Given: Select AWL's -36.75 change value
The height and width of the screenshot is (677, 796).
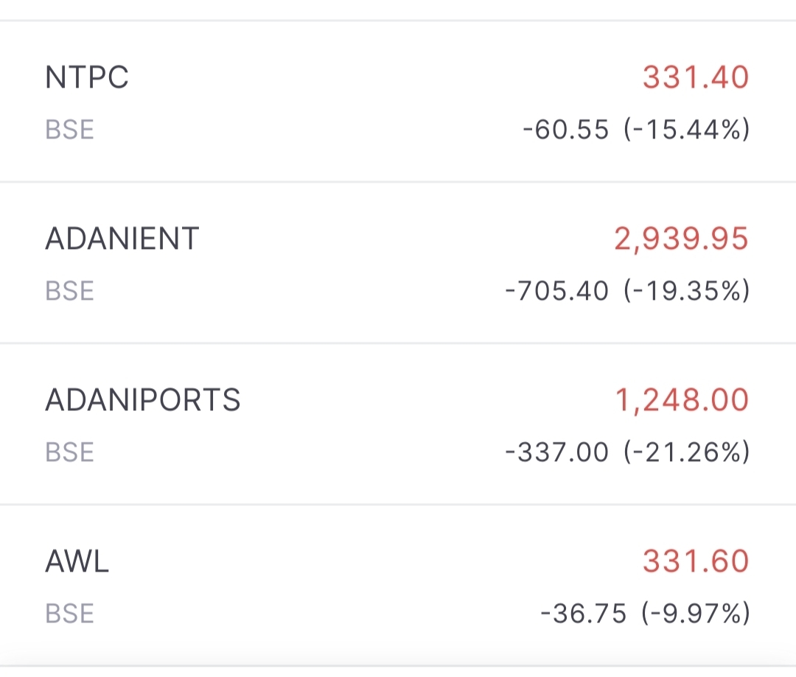Looking at the screenshot, I should (x=583, y=613).
